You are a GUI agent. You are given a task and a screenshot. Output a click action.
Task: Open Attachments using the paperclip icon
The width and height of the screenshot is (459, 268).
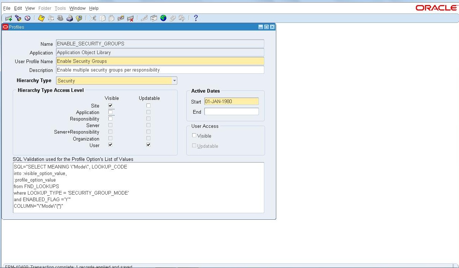click(x=173, y=18)
